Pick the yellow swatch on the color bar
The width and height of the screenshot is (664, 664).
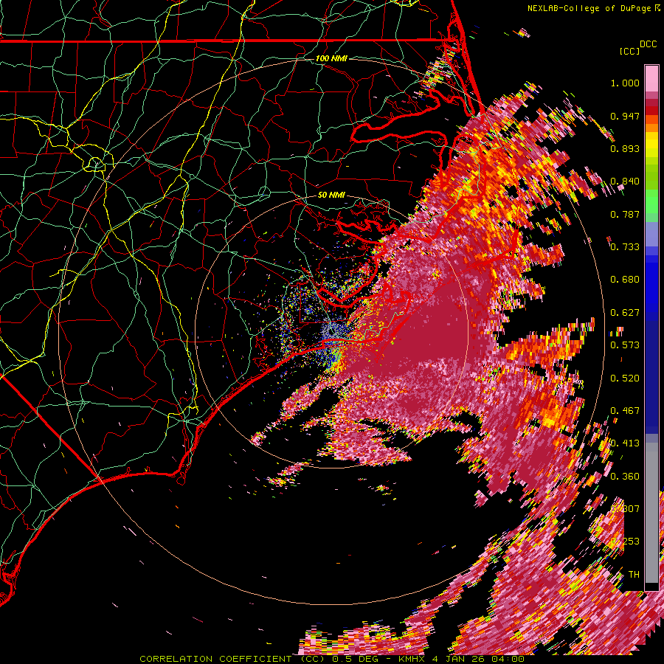tap(651, 145)
